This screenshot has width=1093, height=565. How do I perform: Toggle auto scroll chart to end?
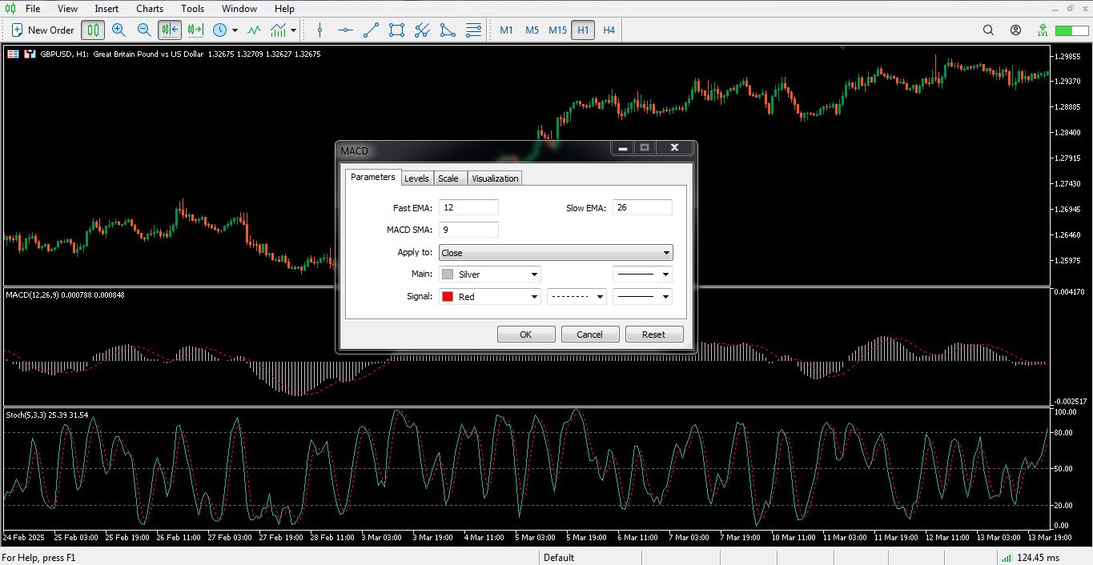pos(170,30)
